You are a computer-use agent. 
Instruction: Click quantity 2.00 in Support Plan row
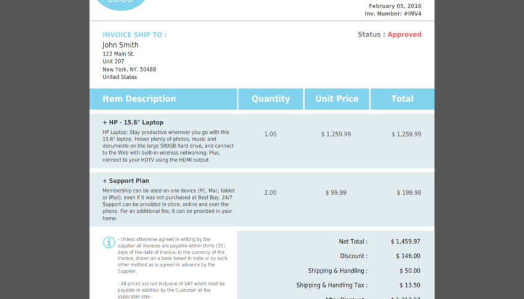(271, 193)
